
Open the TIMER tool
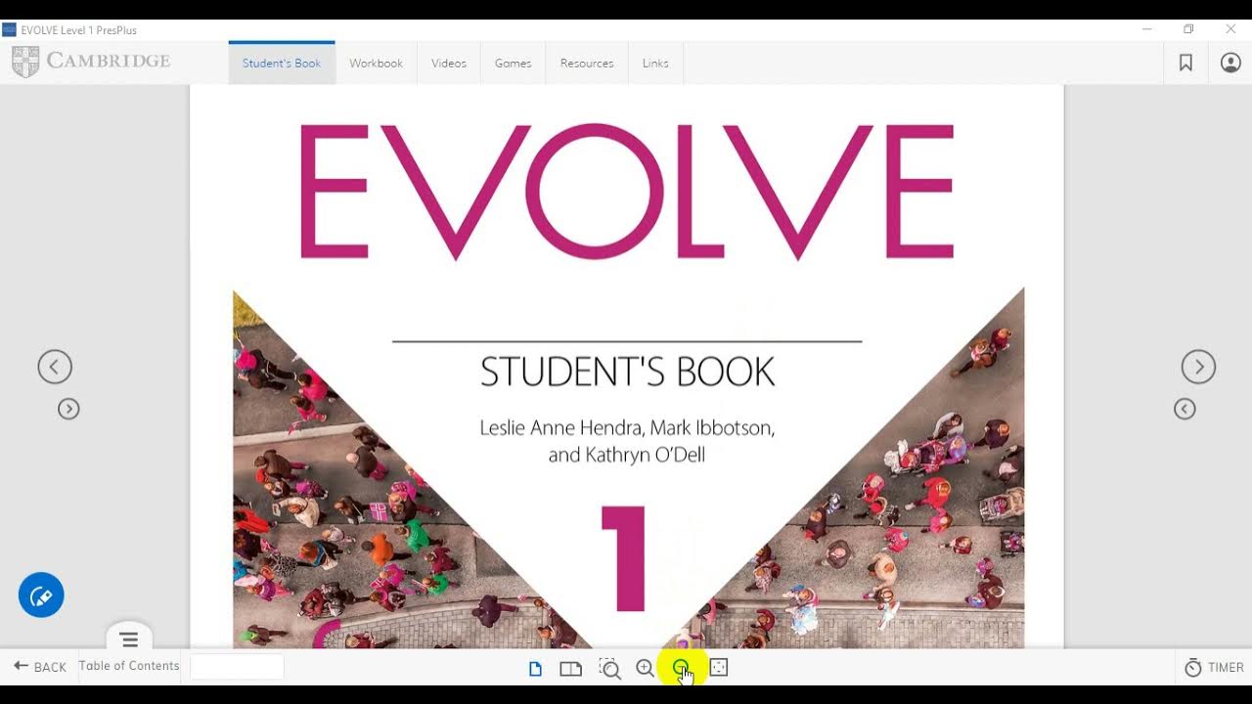[x=1214, y=667]
